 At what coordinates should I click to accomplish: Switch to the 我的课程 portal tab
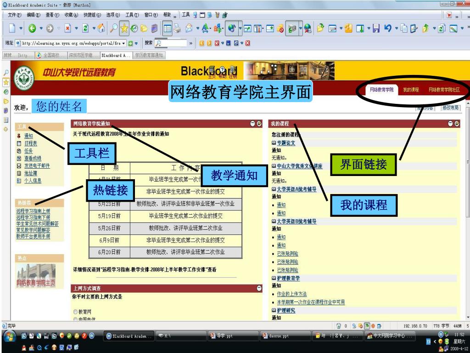point(411,90)
